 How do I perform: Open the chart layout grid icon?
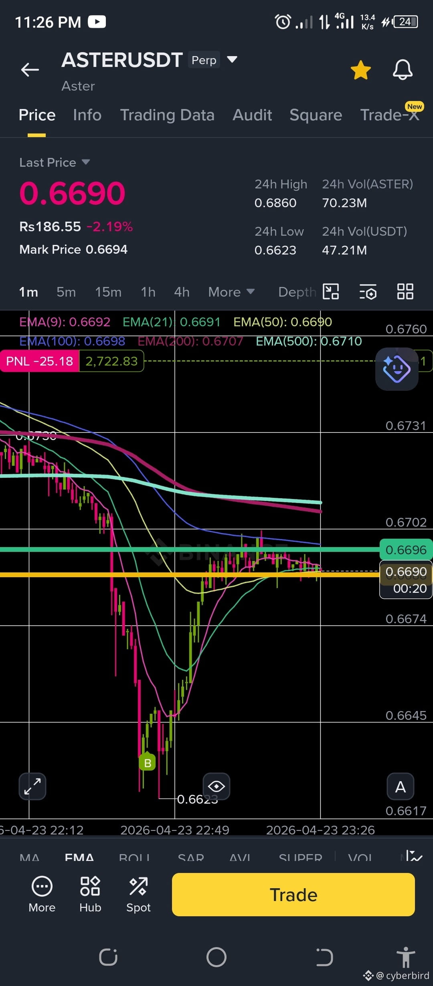[x=405, y=291]
